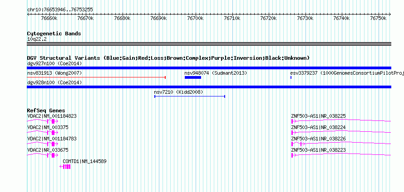Viewport: 404px width, 192px height.
Task: Click the red nsv831913 loss line
Action: click(96, 77)
